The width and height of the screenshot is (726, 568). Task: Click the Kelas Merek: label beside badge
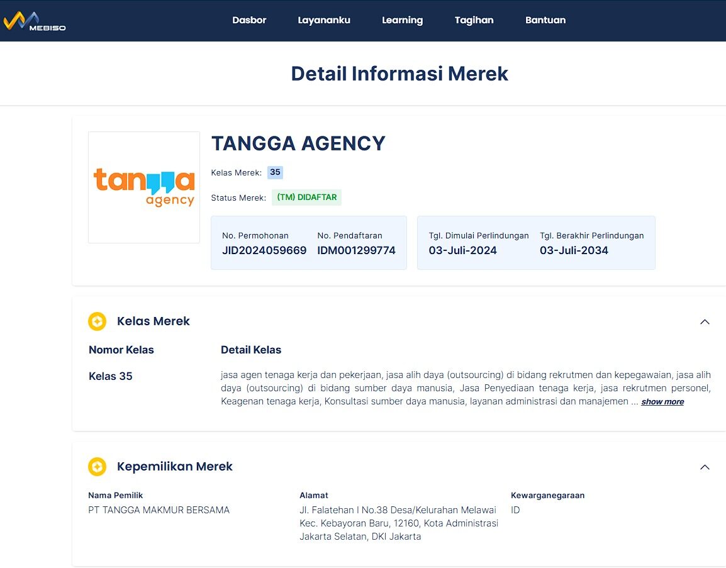pyautogui.click(x=236, y=173)
